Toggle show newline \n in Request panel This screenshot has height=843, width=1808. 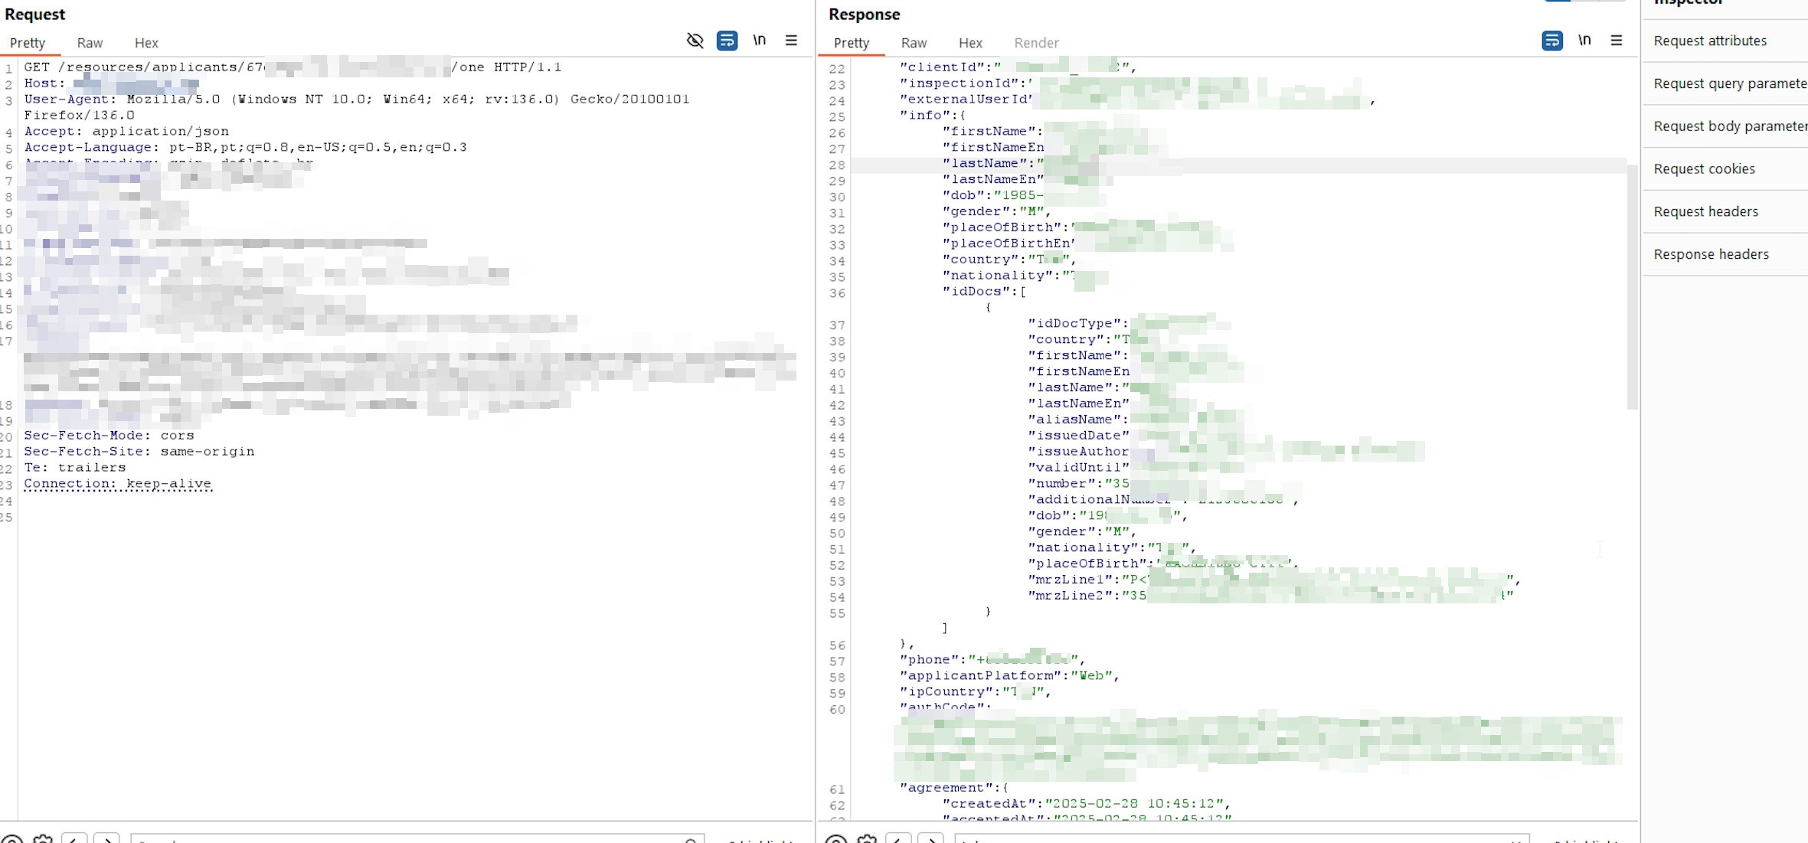click(759, 41)
